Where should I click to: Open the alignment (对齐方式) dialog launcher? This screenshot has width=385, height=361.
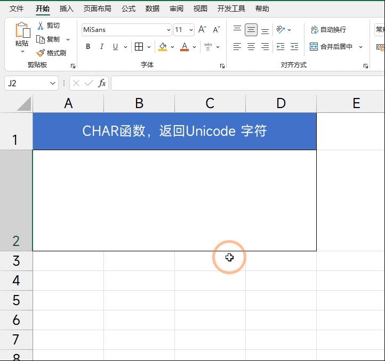[x=366, y=65]
